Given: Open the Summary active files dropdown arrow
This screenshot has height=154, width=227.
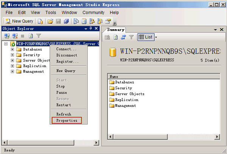Looking at the screenshot, I should pos(215,30).
